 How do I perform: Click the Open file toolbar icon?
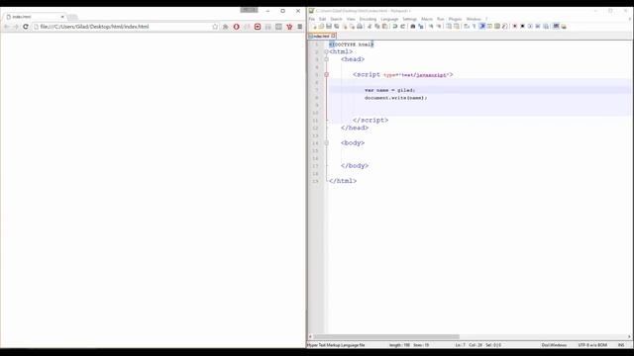pyautogui.click(x=321, y=27)
